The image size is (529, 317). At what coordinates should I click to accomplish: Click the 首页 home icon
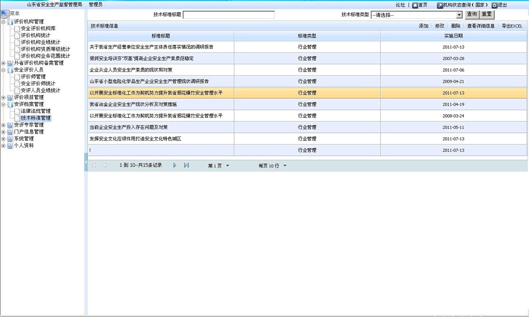coord(415,5)
